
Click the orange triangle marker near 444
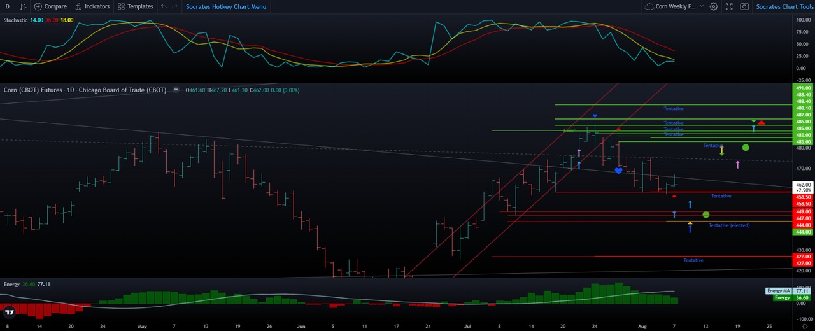[x=690, y=223]
